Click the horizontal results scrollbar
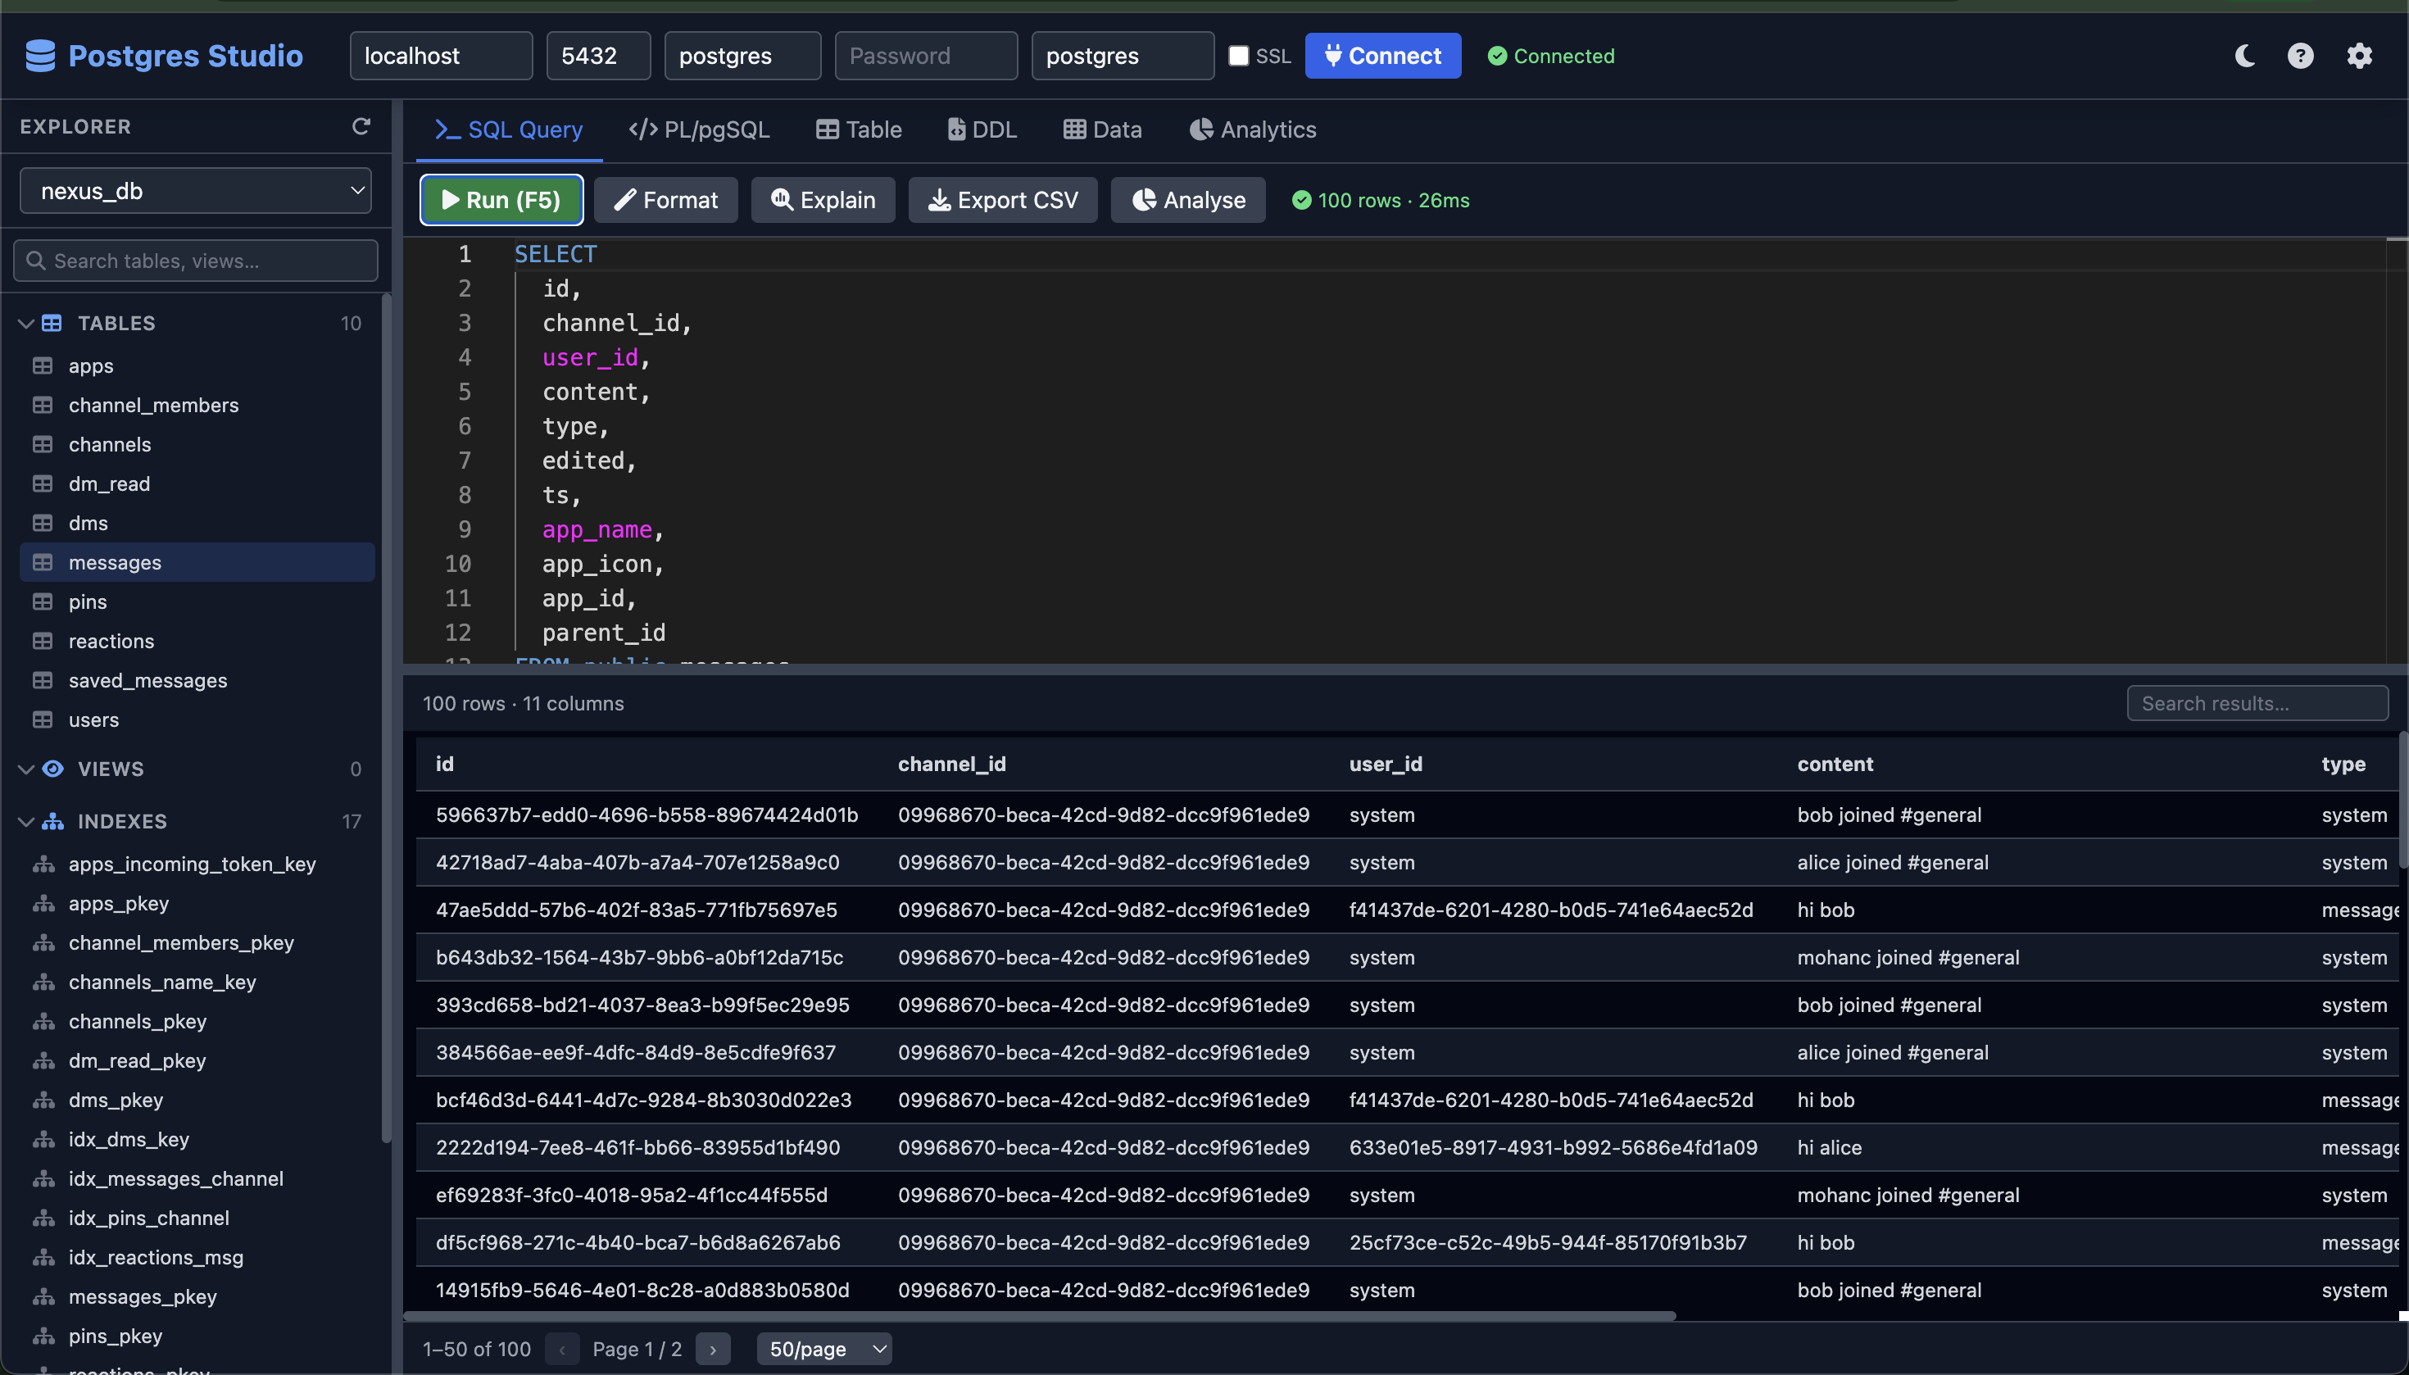Image resolution: width=2409 pixels, height=1375 pixels. coord(1039,1315)
